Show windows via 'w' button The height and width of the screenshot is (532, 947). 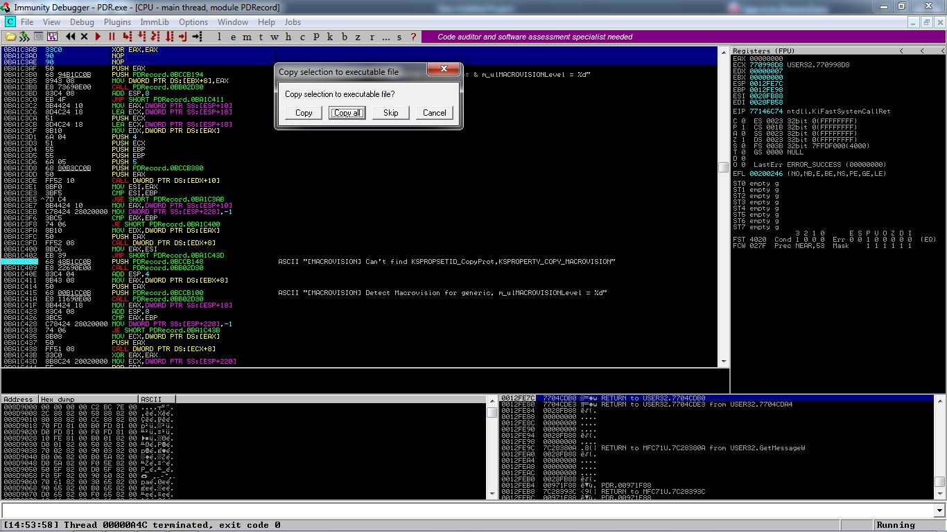click(x=275, y=37)
